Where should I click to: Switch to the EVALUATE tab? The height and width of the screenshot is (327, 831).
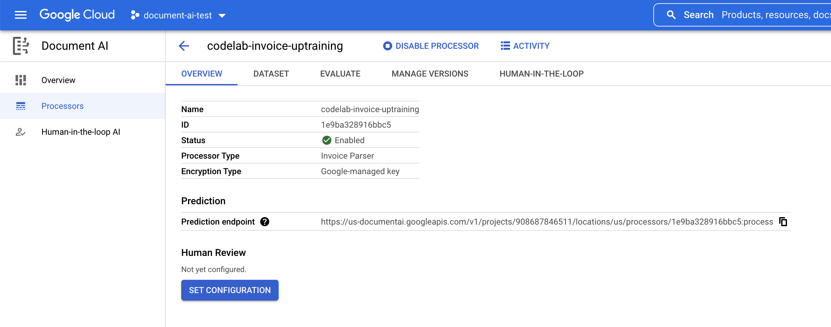(340, 74)
